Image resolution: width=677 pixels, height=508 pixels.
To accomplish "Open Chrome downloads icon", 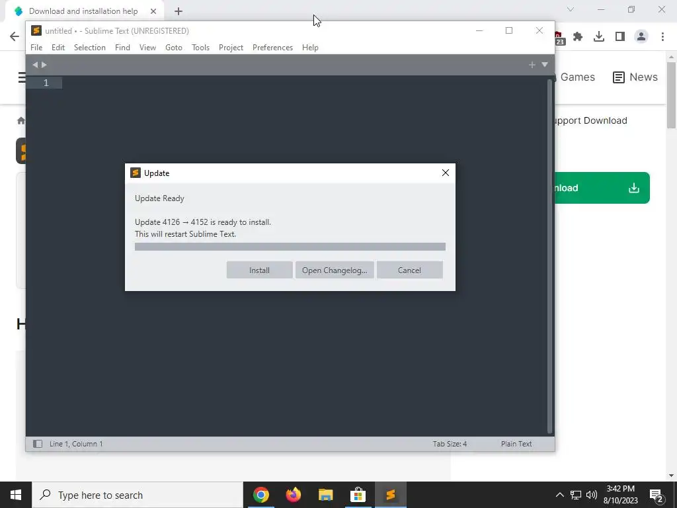I will (599, 37).
